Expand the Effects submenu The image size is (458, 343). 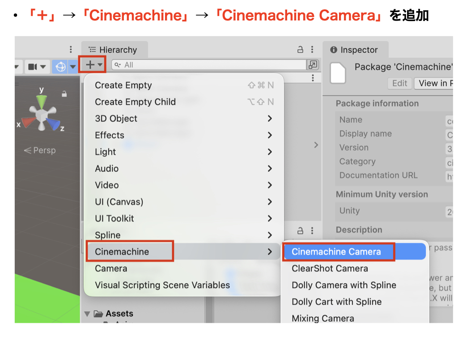click(x=184, y=135)
